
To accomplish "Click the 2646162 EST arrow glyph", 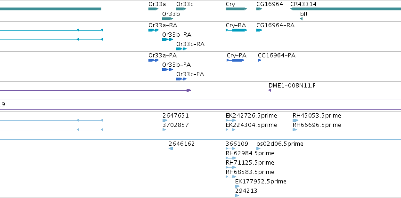I will (x=171, y=149).
